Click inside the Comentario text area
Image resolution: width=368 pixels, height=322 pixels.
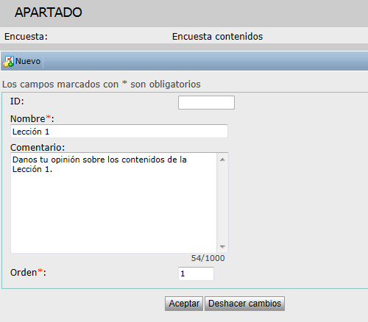tap(113, 203)
